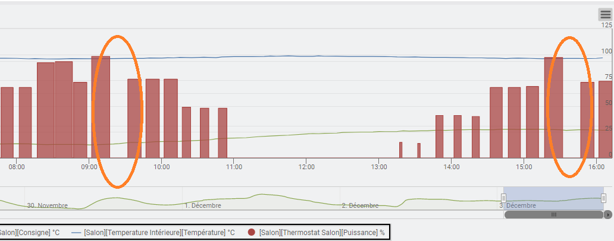This screenshot has height=241, width=614.
Task: Click the red Puissance legend circle marker
Action: [x=252, y=233]
